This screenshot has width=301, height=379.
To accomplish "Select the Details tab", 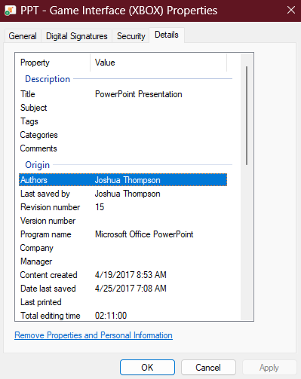I will (x=167, y=35).
